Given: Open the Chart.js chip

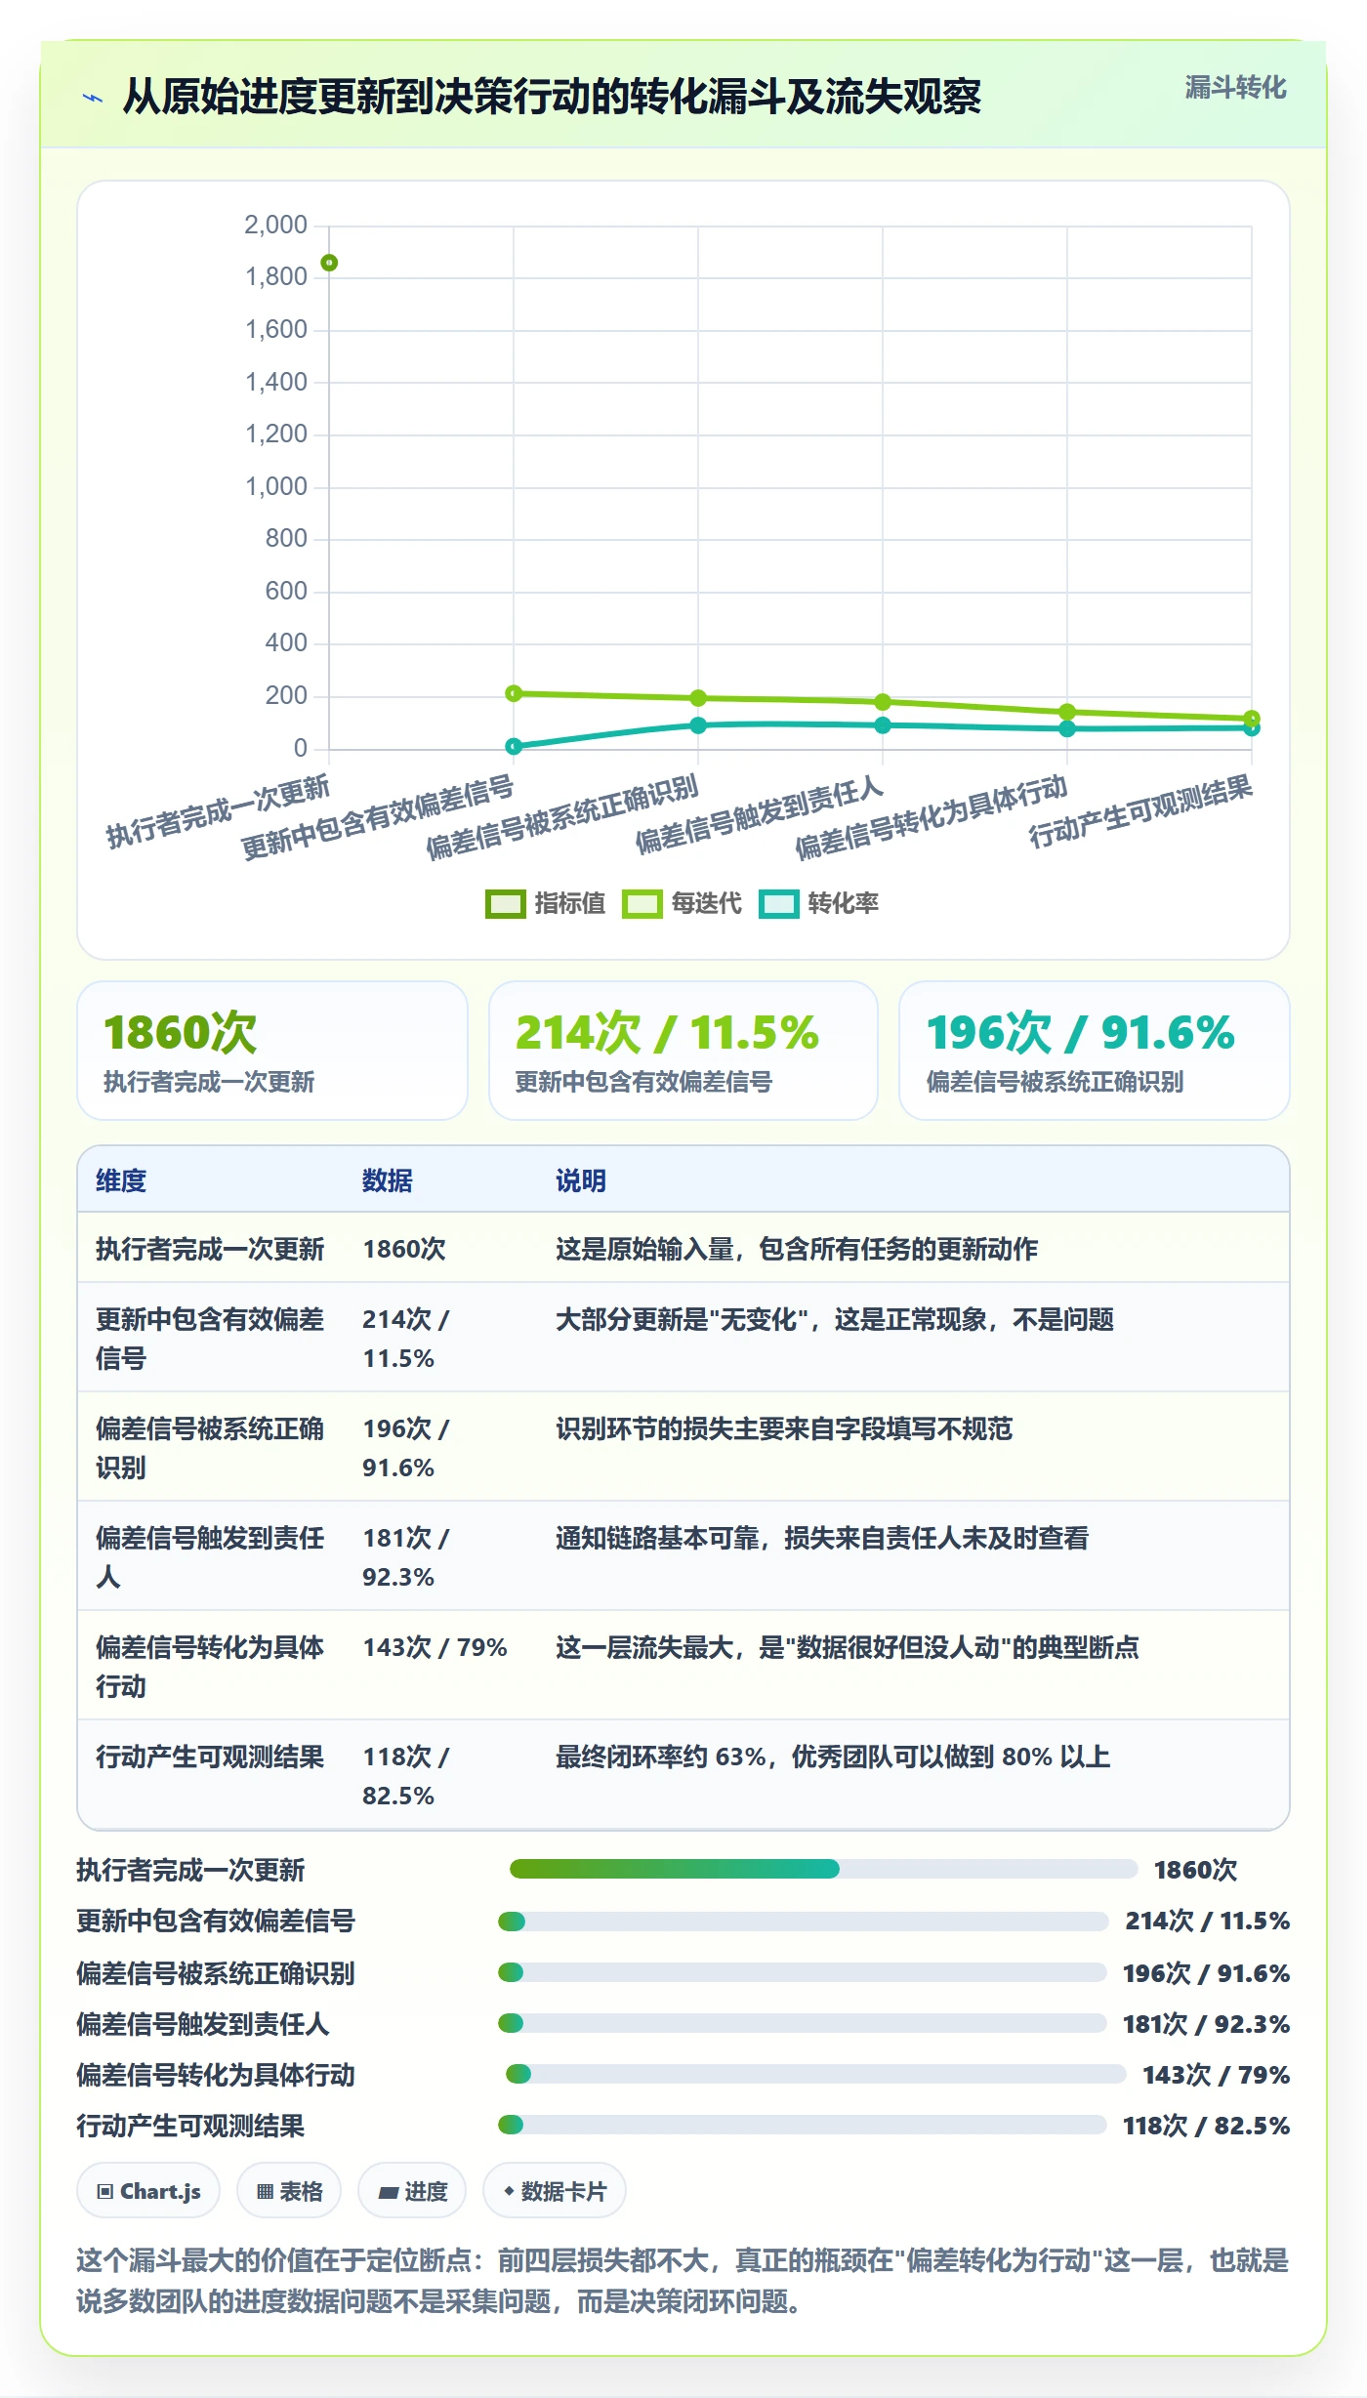Looking at the screenshot, I should coord(148,2191).
